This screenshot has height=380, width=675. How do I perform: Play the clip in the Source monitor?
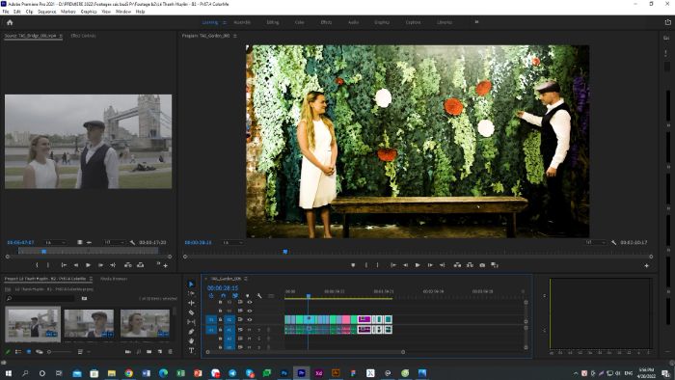coord(88,265)
